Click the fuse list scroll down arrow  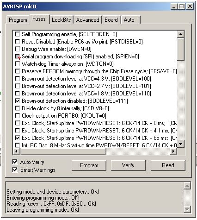coord(180,145)
